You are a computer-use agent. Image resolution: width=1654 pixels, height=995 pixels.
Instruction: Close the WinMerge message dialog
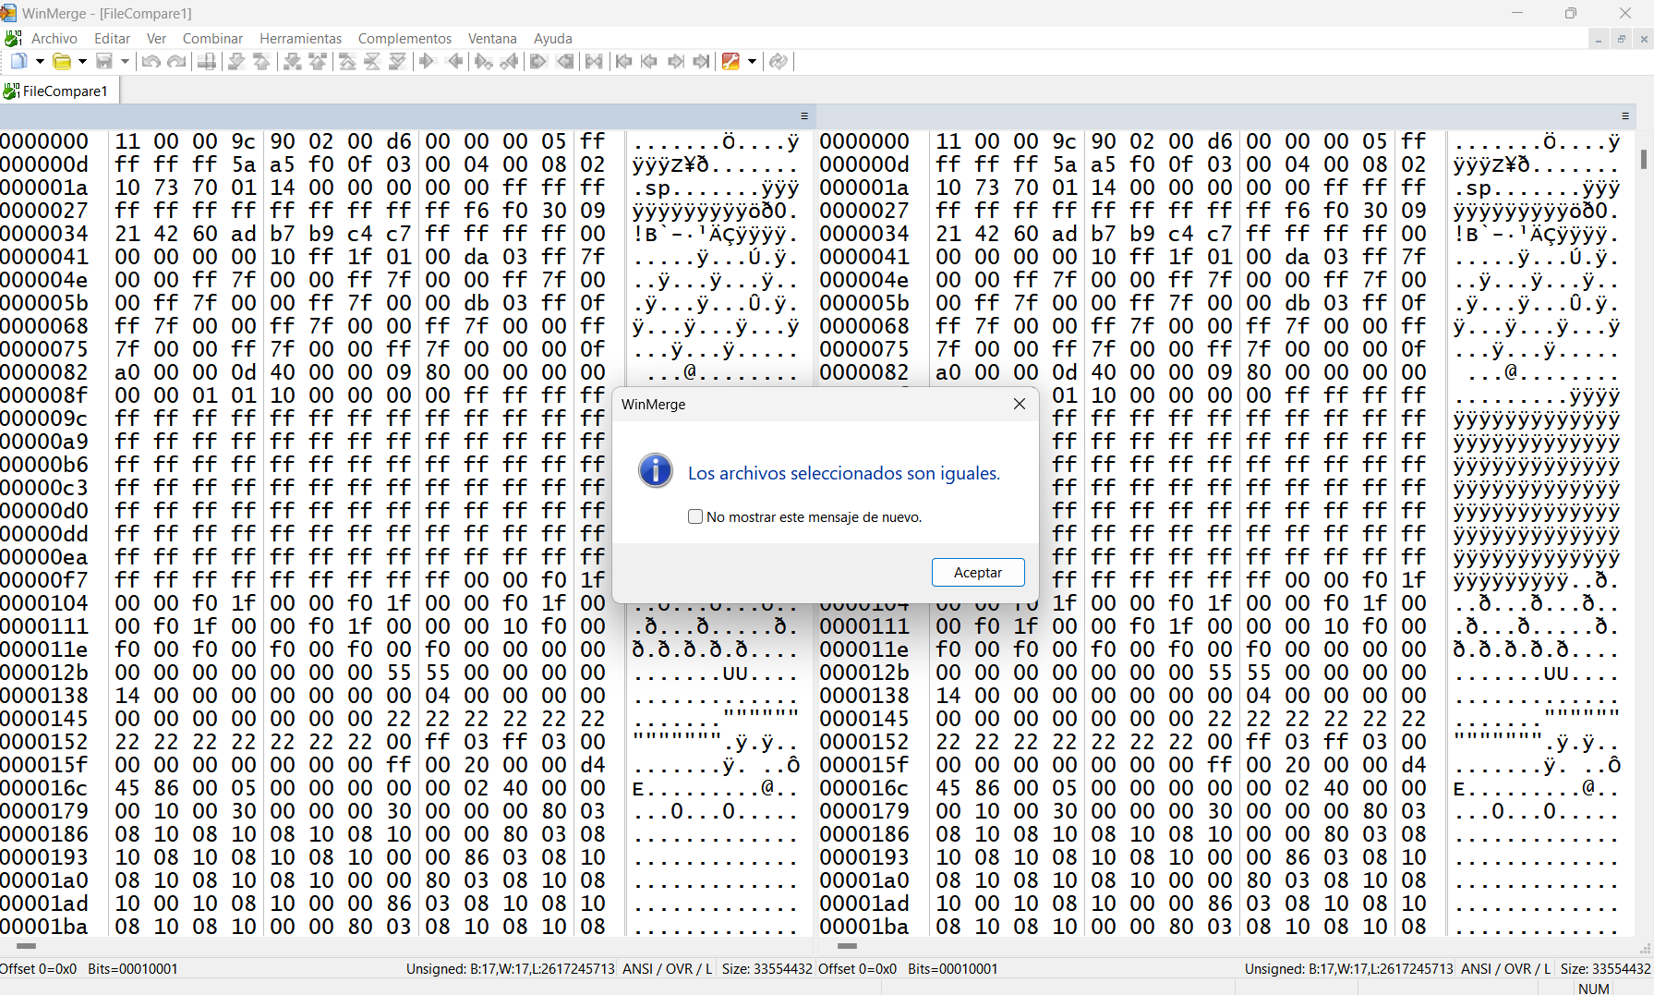[1020, 404]
